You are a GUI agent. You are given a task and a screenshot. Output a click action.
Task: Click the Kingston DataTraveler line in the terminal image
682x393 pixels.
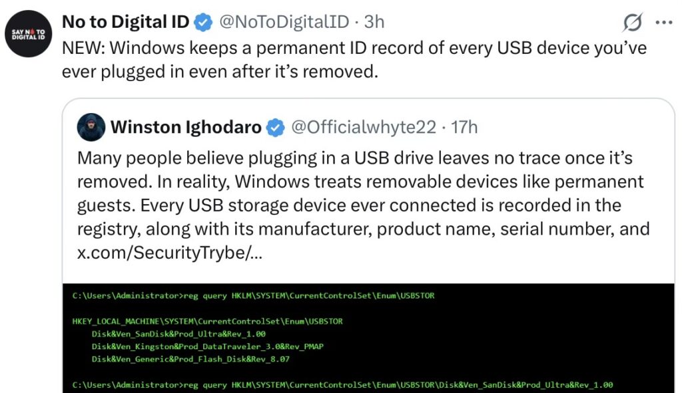pos(197,346)
